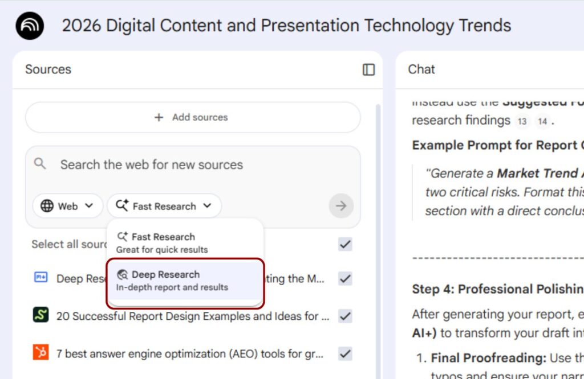
Task: Click the HubSpot source icon
Action: tap(40, 353)
